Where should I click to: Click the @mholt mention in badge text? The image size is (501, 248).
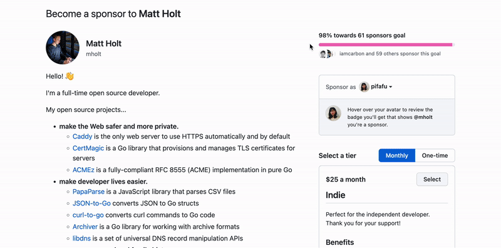(423, 117)
